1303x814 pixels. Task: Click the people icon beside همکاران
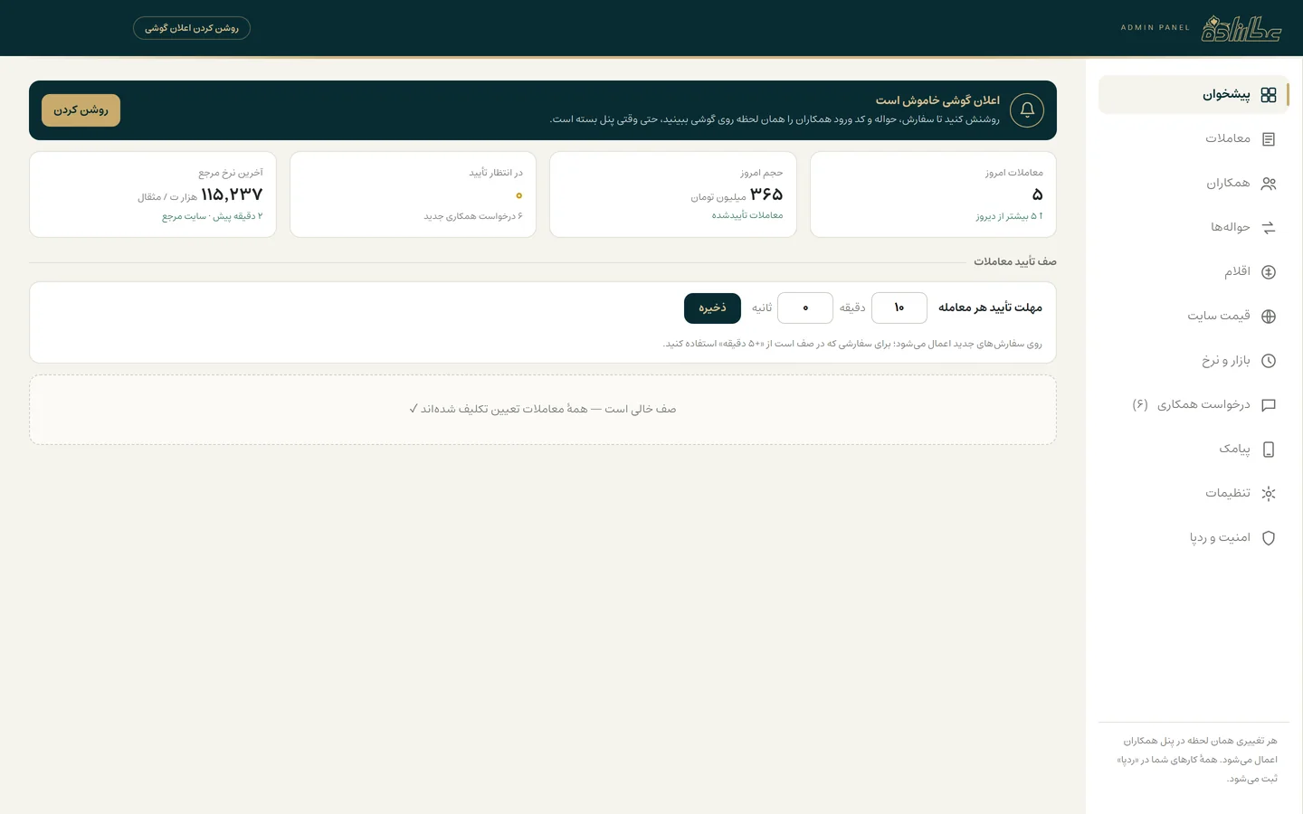[1269, 184]
